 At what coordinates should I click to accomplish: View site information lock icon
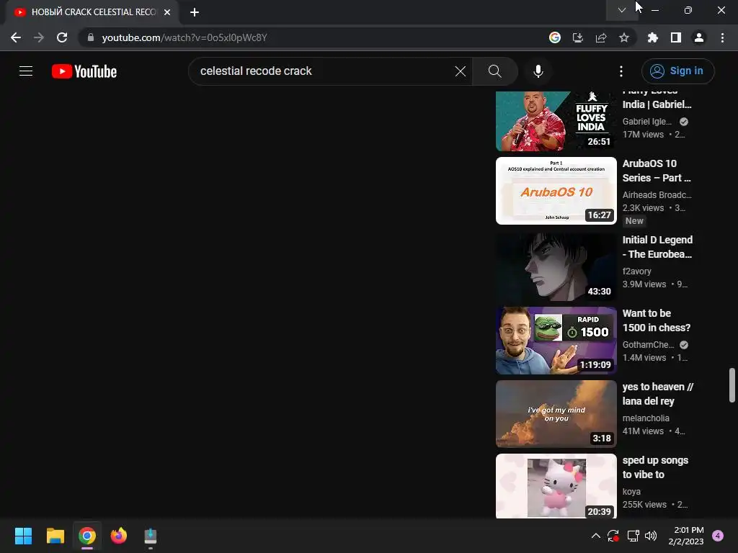click(x=90, y=37)
